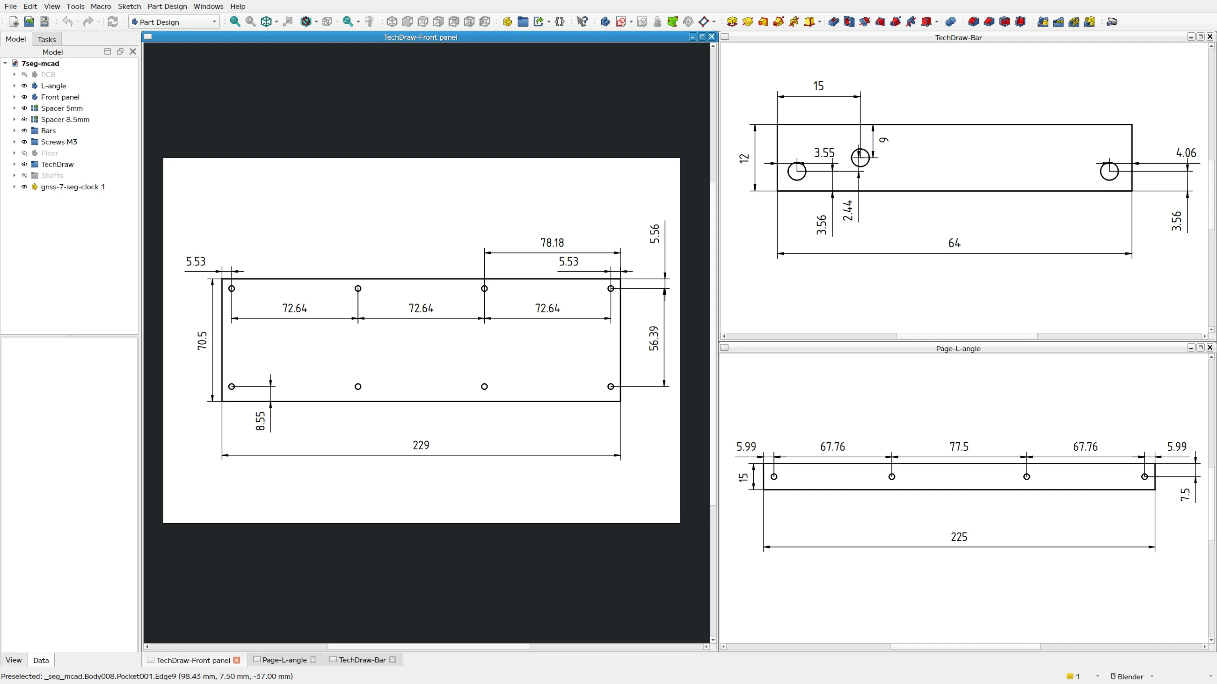Click the Pocket tool icon
Image resolution: width=1217 pixels, height=684 pixels.
pyautogui.click(x=834, y=22)
